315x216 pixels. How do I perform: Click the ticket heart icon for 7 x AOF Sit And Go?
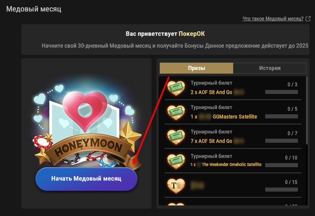[176, 137]
